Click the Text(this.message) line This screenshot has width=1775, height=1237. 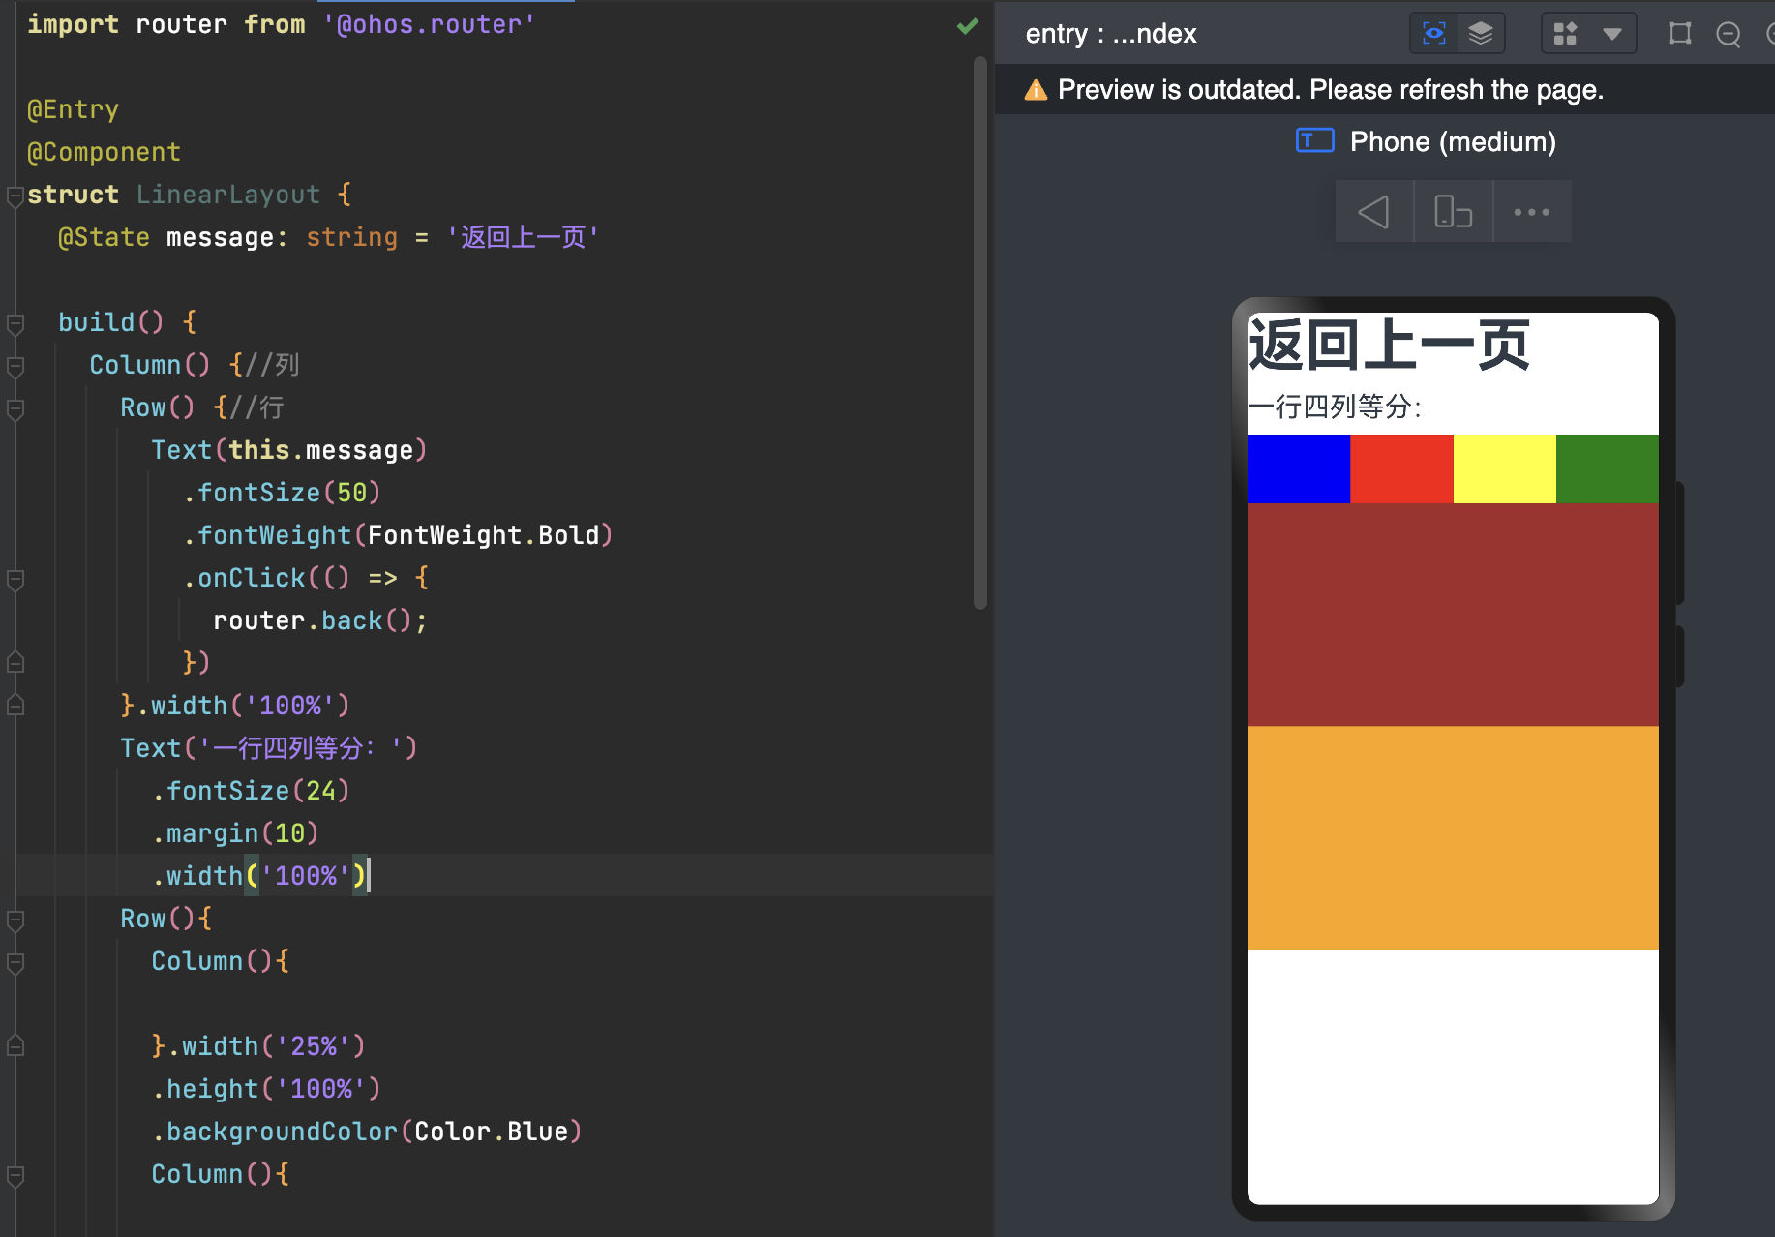tap(288, 450)
